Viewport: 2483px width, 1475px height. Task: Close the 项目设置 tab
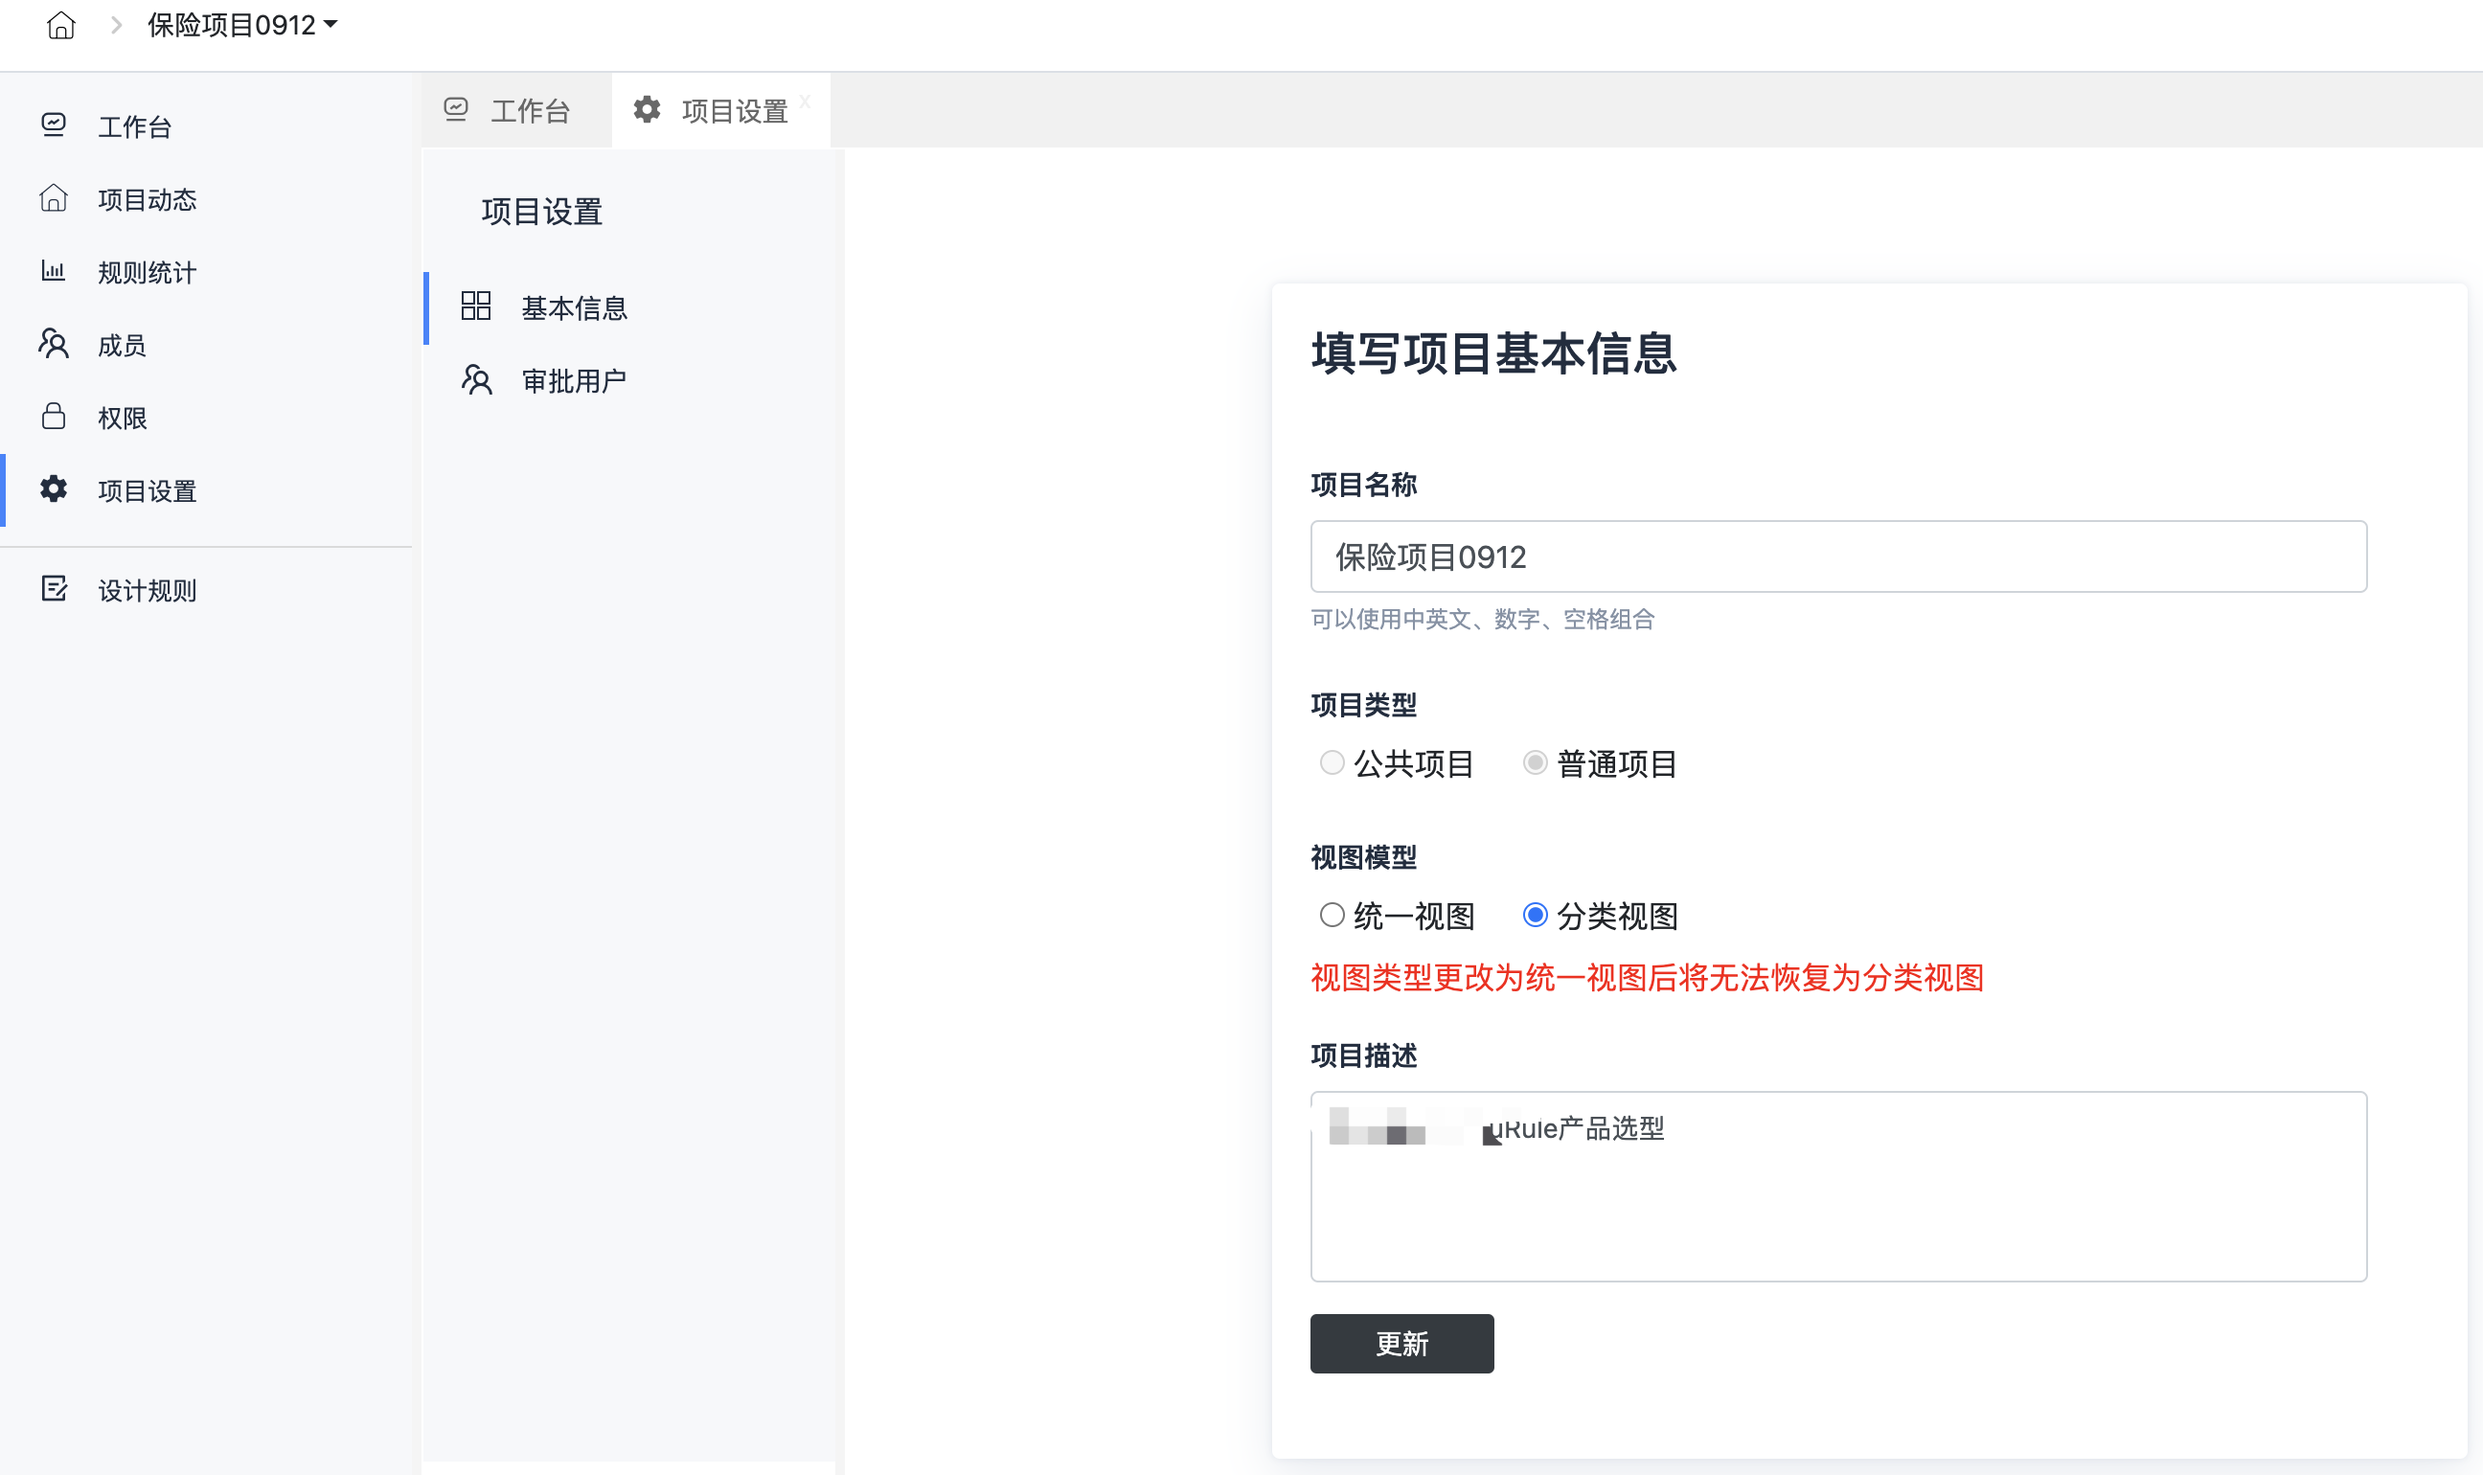(x=805, y=101)
